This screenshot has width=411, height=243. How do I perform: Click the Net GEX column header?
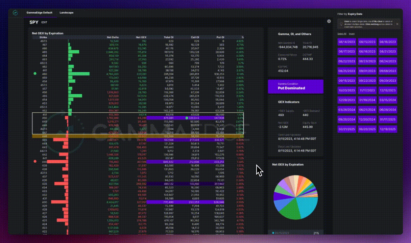(141, 37)
